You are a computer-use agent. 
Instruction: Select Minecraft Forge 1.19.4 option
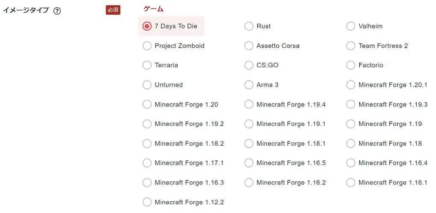pyautogui.click(x=249, y=105)
